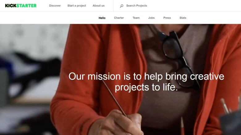Image resolution: width=241 pixels, height=135 pixels.
Task: View the Jobs tab
Action: pyautogui.click(x=151, y=18)
